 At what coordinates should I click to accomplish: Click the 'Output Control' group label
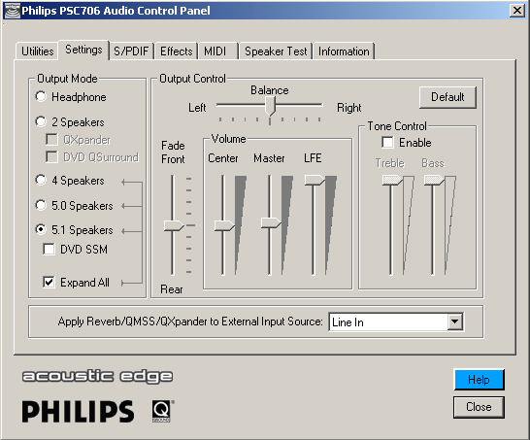tap(192, 79)
